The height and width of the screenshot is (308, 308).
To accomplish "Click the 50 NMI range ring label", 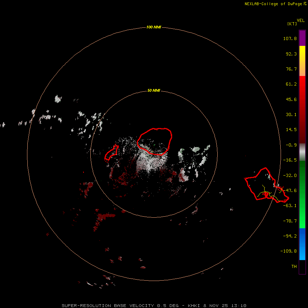I will pos(154,90).
